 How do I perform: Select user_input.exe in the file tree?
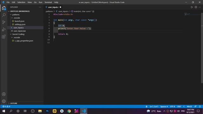click(20, 31)
